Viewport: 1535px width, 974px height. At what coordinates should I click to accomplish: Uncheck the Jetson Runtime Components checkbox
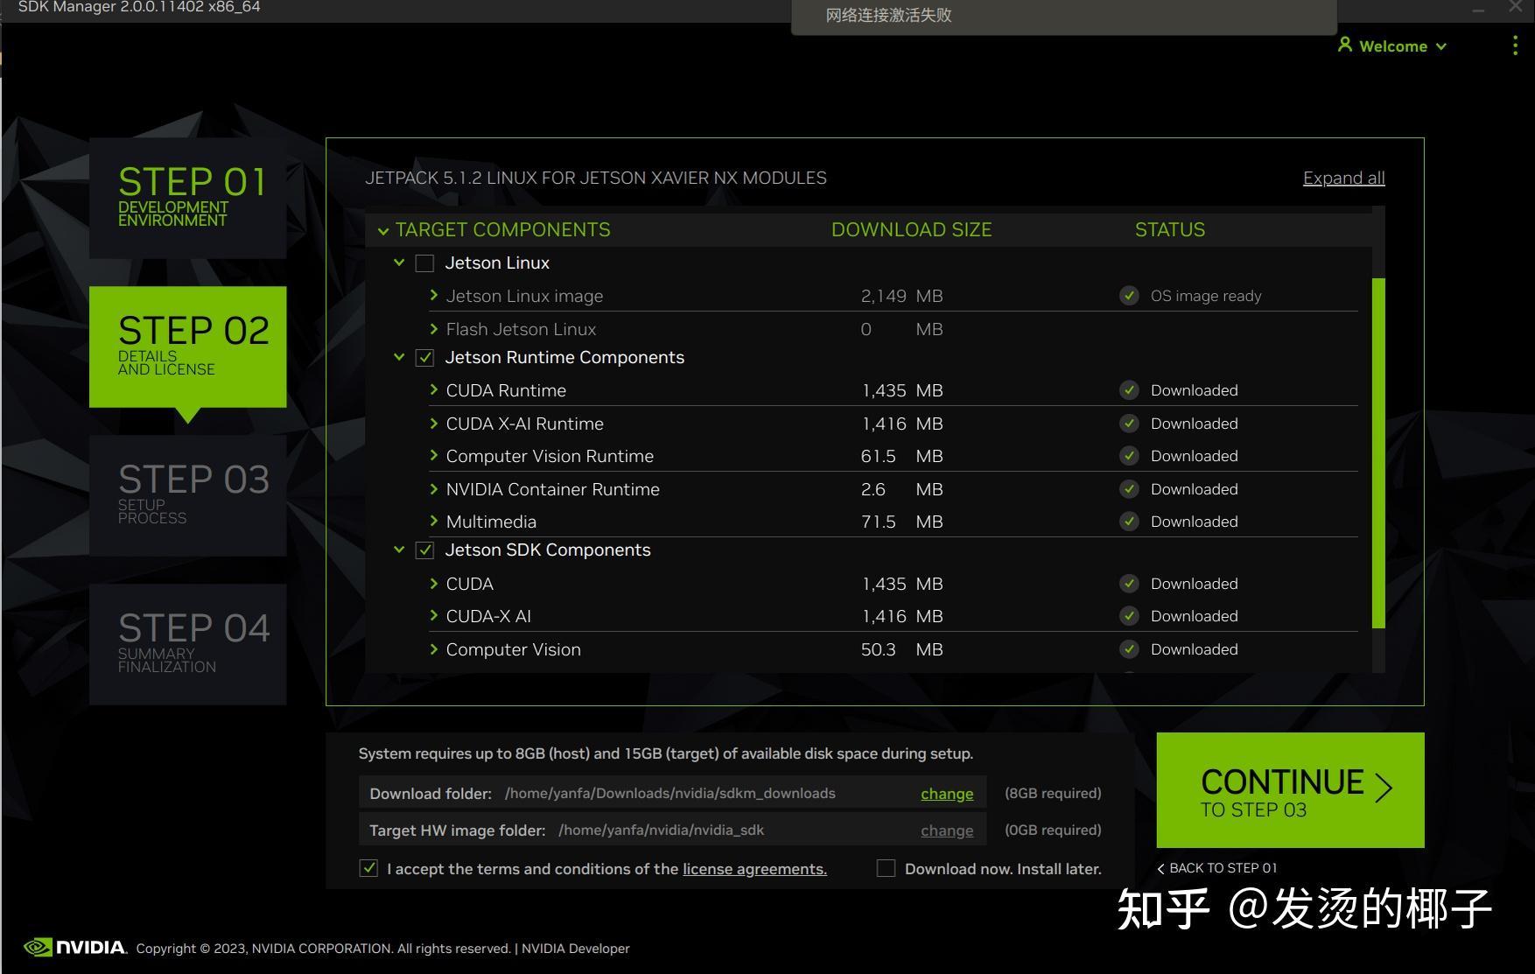pos(425,357)
